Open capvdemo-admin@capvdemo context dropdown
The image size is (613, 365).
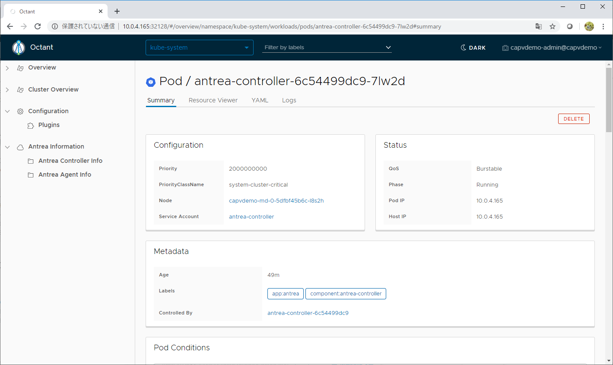point(552,48)
